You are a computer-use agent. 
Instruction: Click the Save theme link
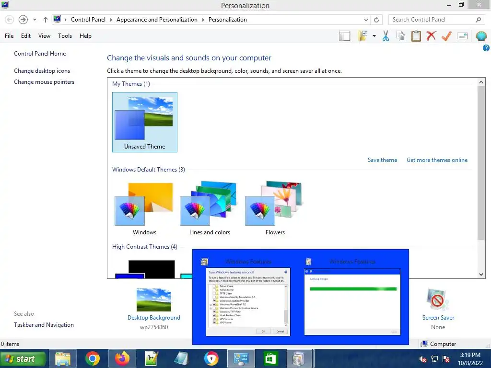click(x=382, y=160)
